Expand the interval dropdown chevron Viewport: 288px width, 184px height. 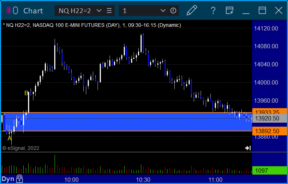tap(163, 11)
